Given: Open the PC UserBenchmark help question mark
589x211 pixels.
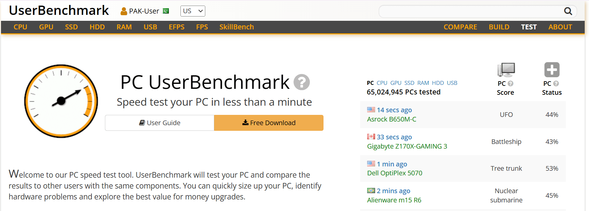Looking at the screenshot, I should tap(302, 82).
